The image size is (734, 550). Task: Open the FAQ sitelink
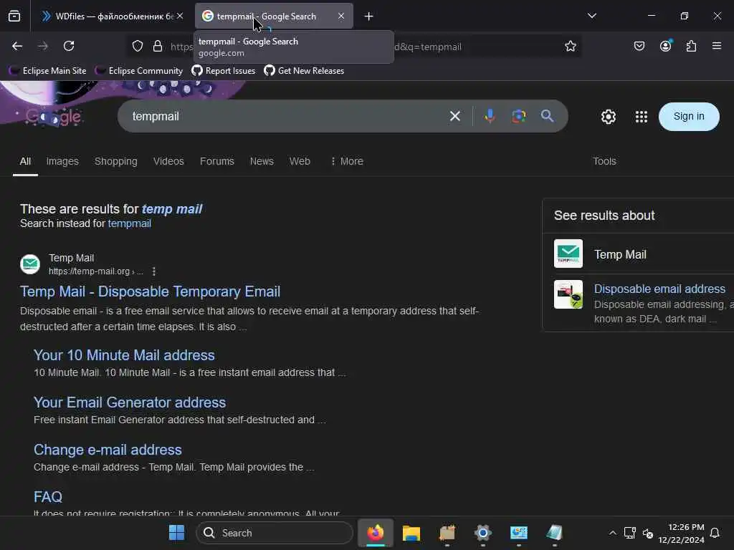48,497
